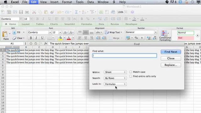Viewport: 201px width, 113px height.
Task: Open the ribbon font size 12 dropdown
Action: point(60,32)
